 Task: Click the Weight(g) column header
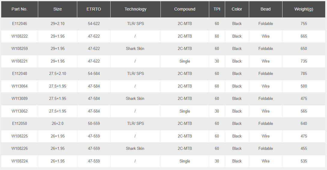pos(304,9)
